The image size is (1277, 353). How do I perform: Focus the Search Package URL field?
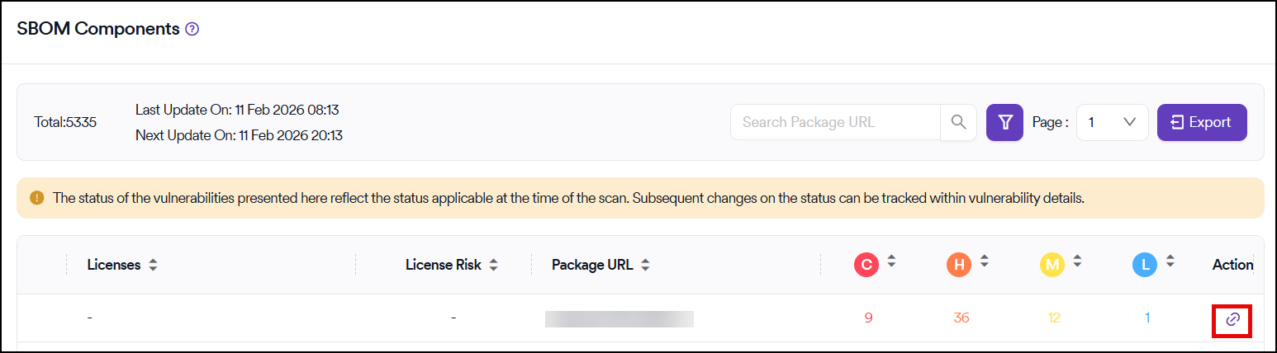[834, 122]
